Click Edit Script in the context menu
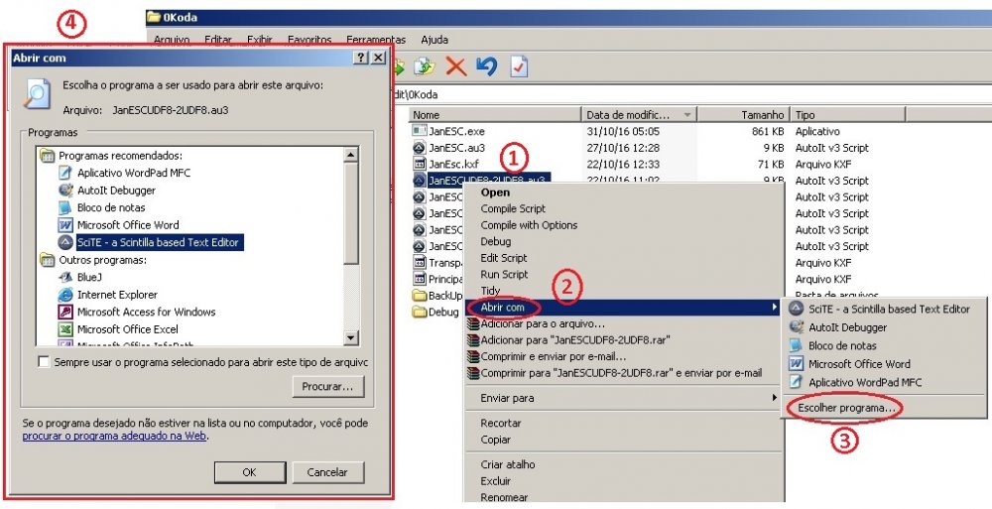 (x=504, y=258)
